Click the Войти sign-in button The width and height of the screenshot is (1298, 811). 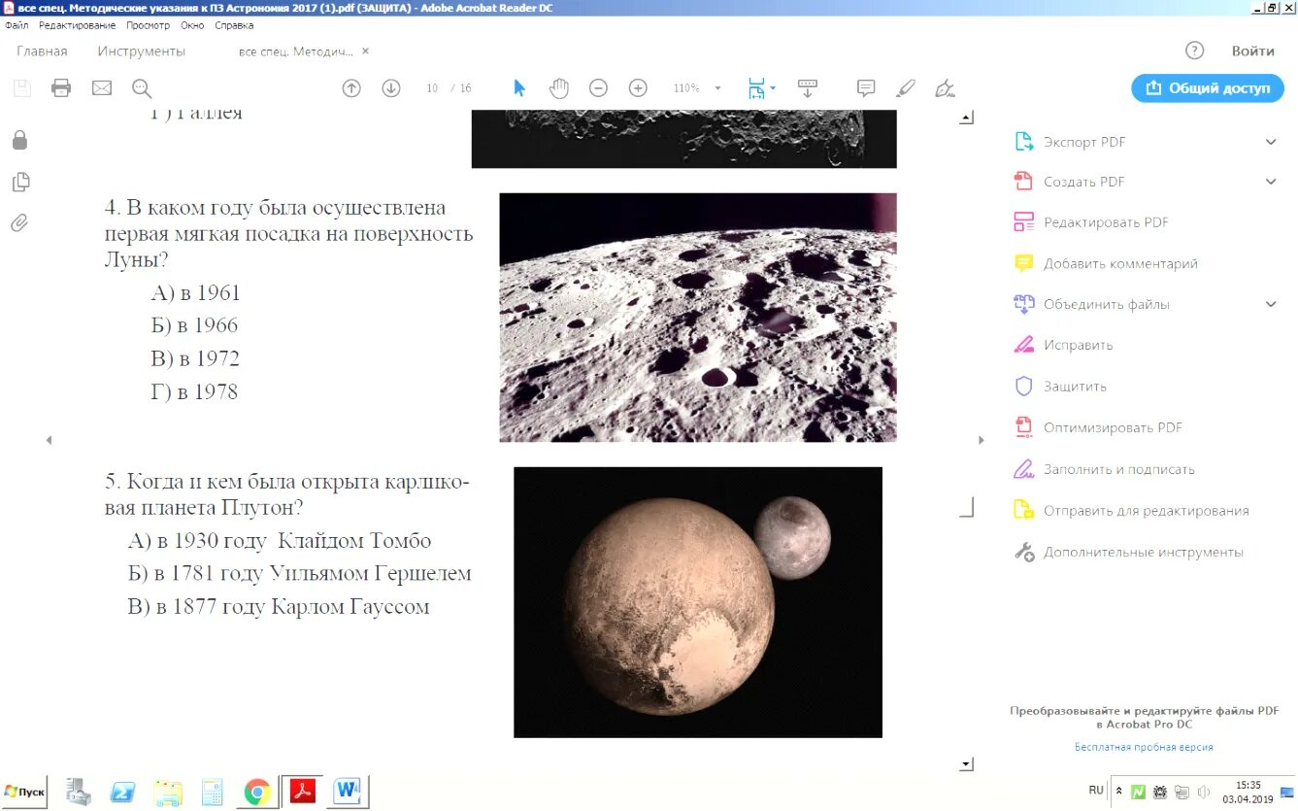click(1252, 51)
